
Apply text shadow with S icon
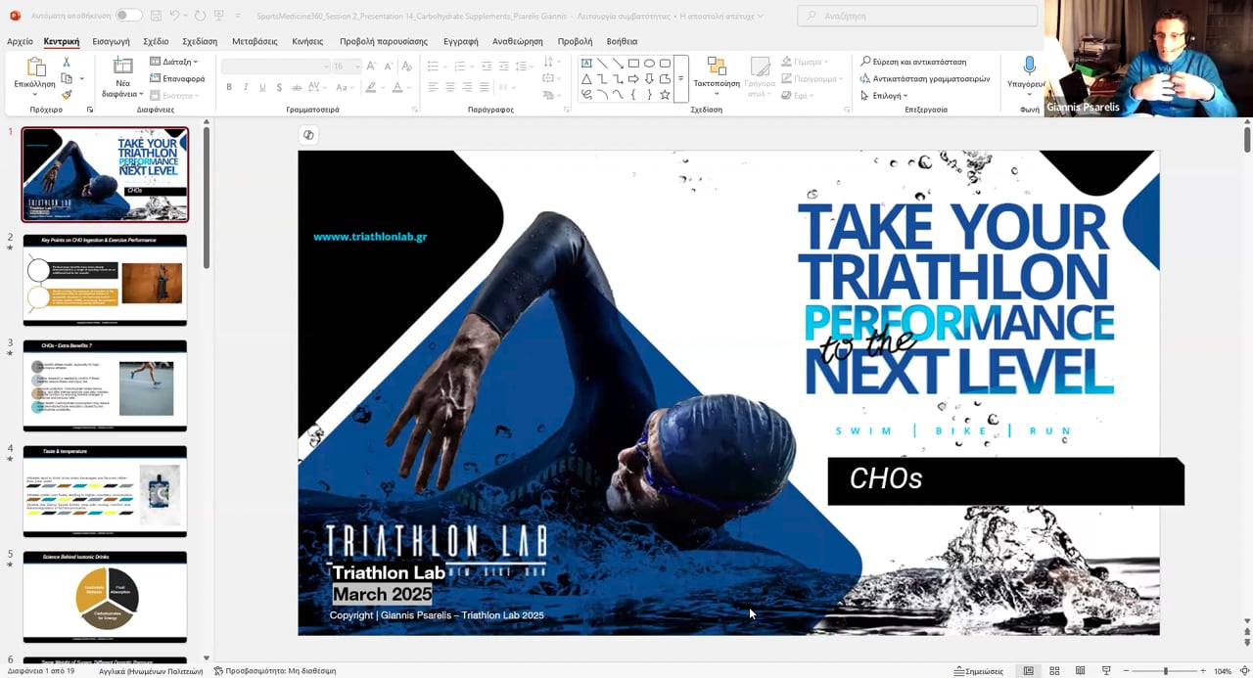[279, 87]
